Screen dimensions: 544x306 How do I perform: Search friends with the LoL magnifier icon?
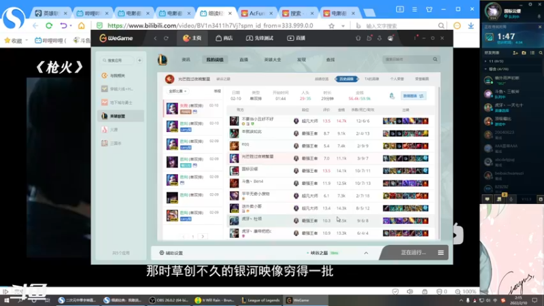coord(541,53)
